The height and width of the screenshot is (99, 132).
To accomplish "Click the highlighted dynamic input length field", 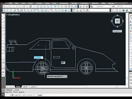I will tap(38, 57).
